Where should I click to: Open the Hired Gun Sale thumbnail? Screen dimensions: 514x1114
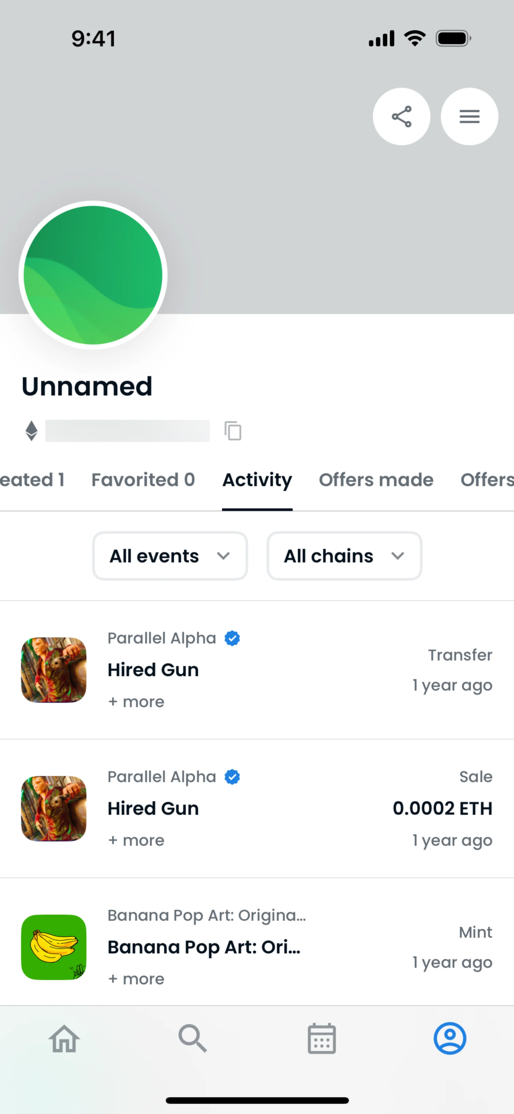(x=54, y=808)
